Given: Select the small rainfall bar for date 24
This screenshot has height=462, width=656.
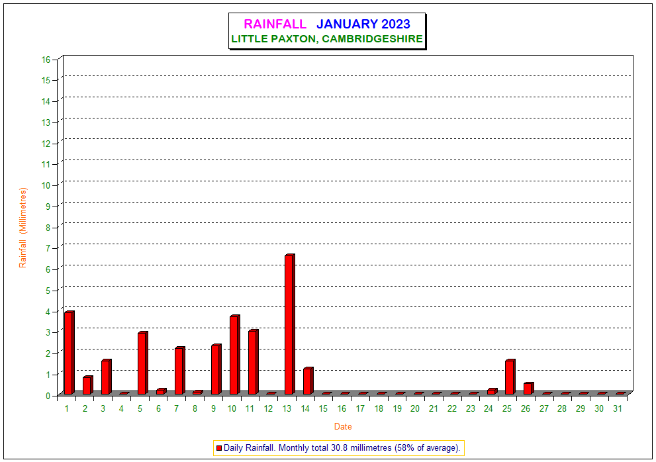Looking at the screenshot, I should pyautogui.click(x=492, y=392).
